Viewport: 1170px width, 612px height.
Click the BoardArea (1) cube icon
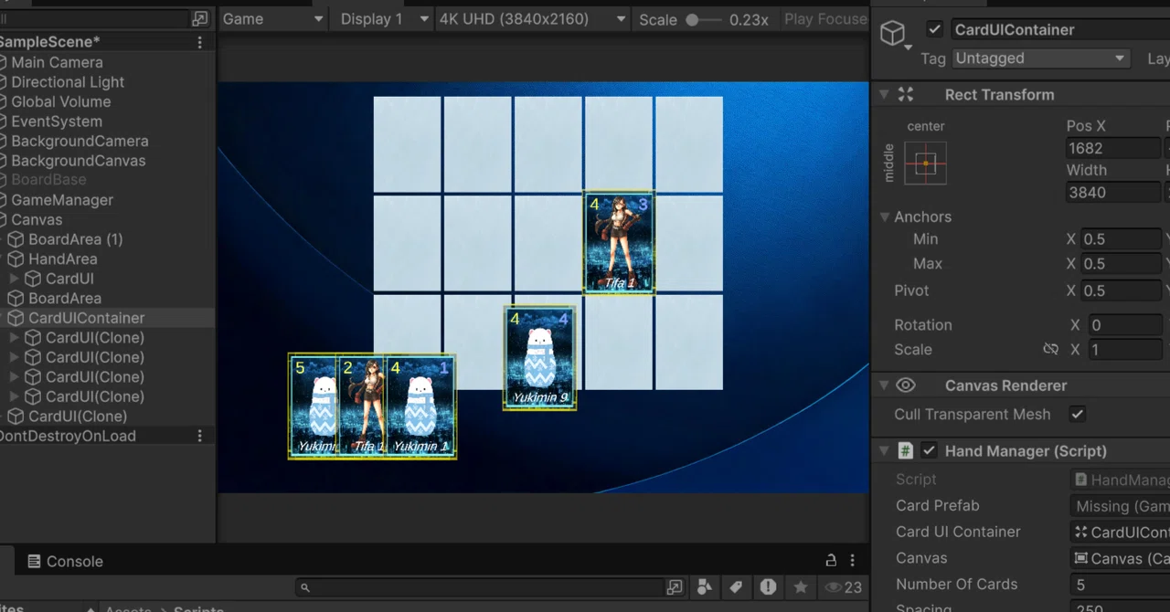point(16,239)
